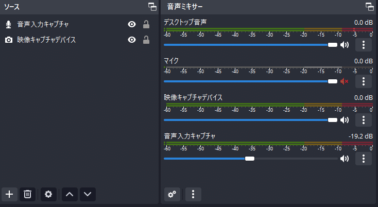Viewport: 378px width, 207px height.
Task: Click -19.2 dB value of 音声入力キャプチャ
Action: [x=360, y=136]
